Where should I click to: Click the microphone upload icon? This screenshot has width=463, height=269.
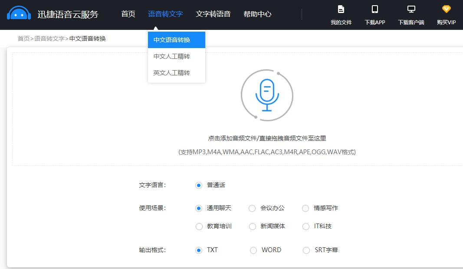click(x=267, y=95)
